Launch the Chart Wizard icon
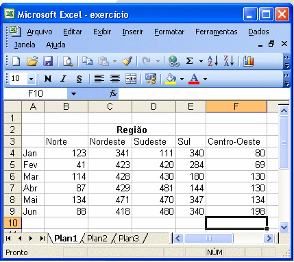This screenshot has width=294, height=262. point(249,61)
